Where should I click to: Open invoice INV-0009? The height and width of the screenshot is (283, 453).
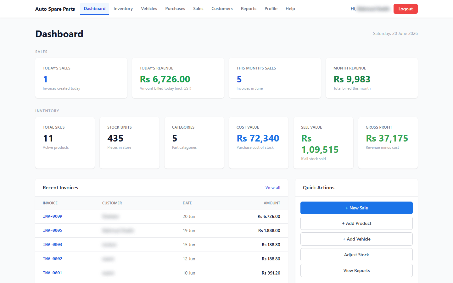(x=53, y=216)
